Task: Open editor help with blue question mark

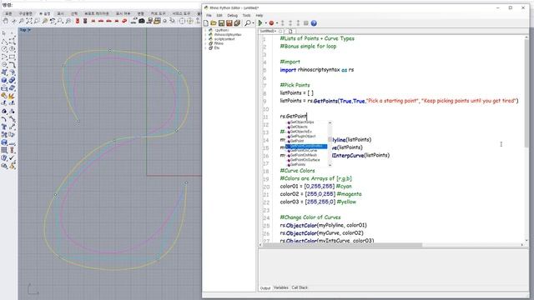Action: click(314, 23)
